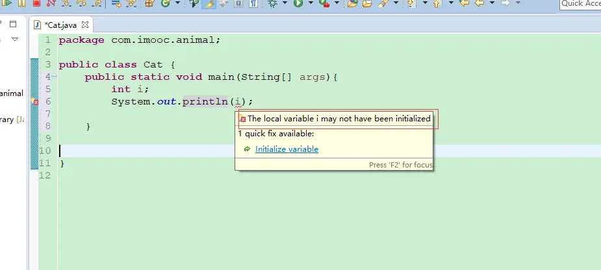Viewport: 601px width, 270px height.
Task: Click the Suspend (pause) debug icon
Action: coord(21,3)
